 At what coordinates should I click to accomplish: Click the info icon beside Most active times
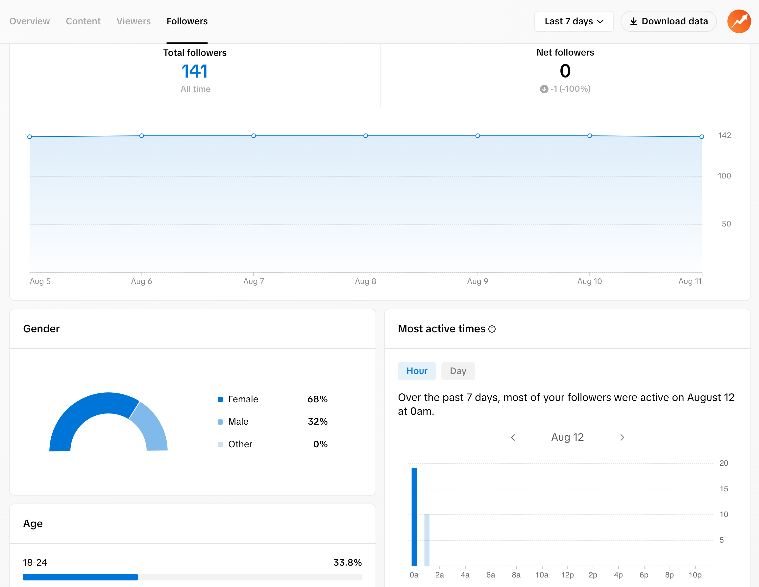(x=492, y=329)
